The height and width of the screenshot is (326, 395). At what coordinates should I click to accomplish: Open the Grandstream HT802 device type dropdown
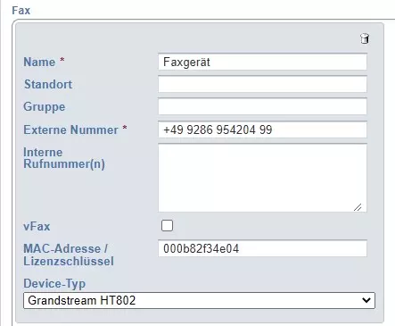point(199,300)
